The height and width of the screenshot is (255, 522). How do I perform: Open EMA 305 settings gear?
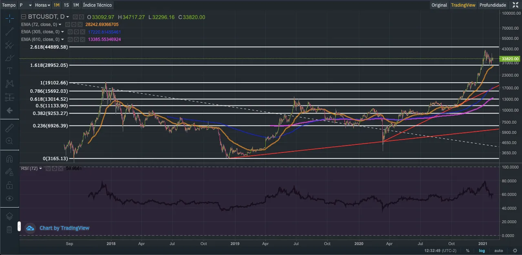[76, 32]
